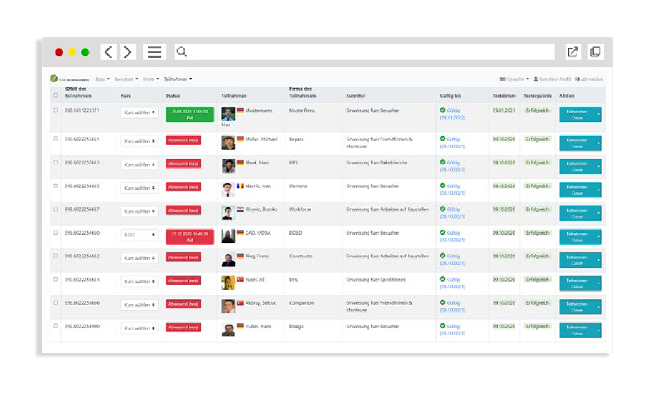The width and height of the screenshot is (650, 395).
Task: Click the search magnifier icon
Action: click(x=182, y=52)
